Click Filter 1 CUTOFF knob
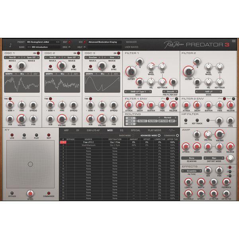This screenshot has width=239, height=239. [x=131, y=72]
